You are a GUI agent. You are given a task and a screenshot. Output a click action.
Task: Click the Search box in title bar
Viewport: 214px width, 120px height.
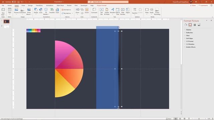click(108, 2)
